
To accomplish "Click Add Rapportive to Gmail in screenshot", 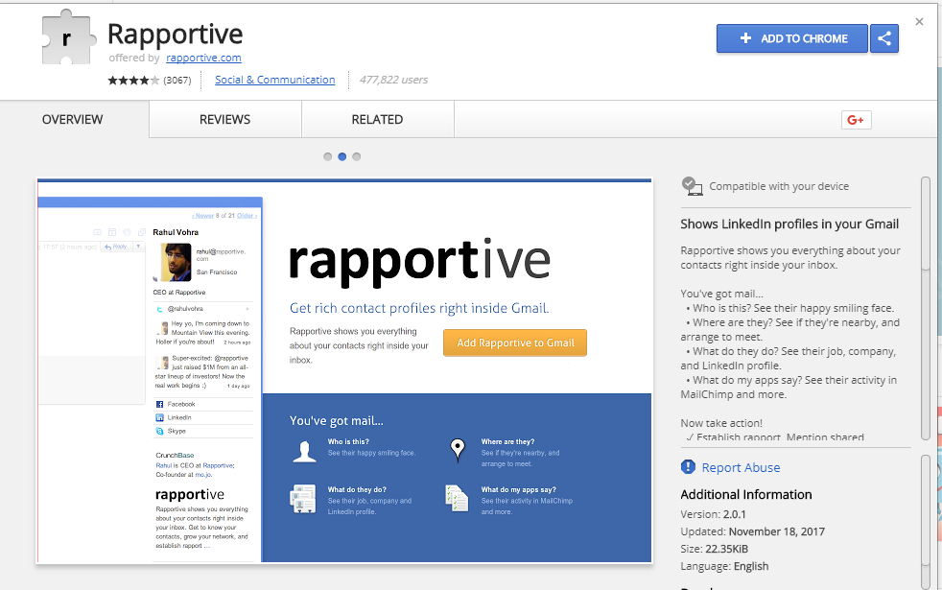I will (x=515, y=342).
